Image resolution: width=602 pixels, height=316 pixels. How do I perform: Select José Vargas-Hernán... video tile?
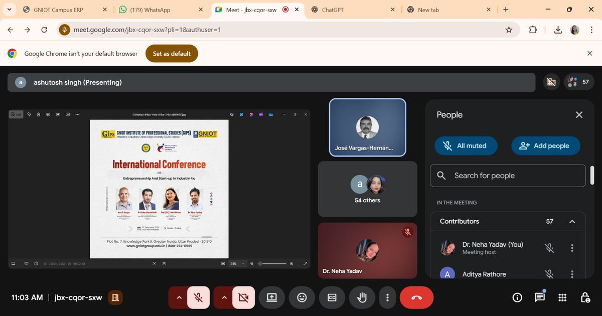(367, 127)
